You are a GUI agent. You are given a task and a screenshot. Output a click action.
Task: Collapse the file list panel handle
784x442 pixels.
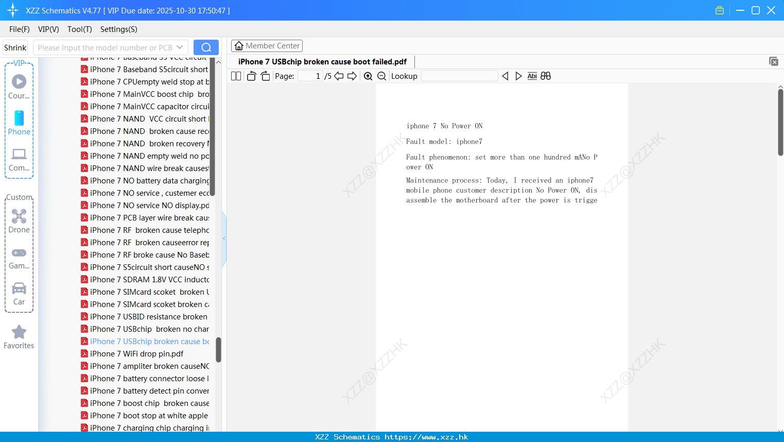point(224,239)
